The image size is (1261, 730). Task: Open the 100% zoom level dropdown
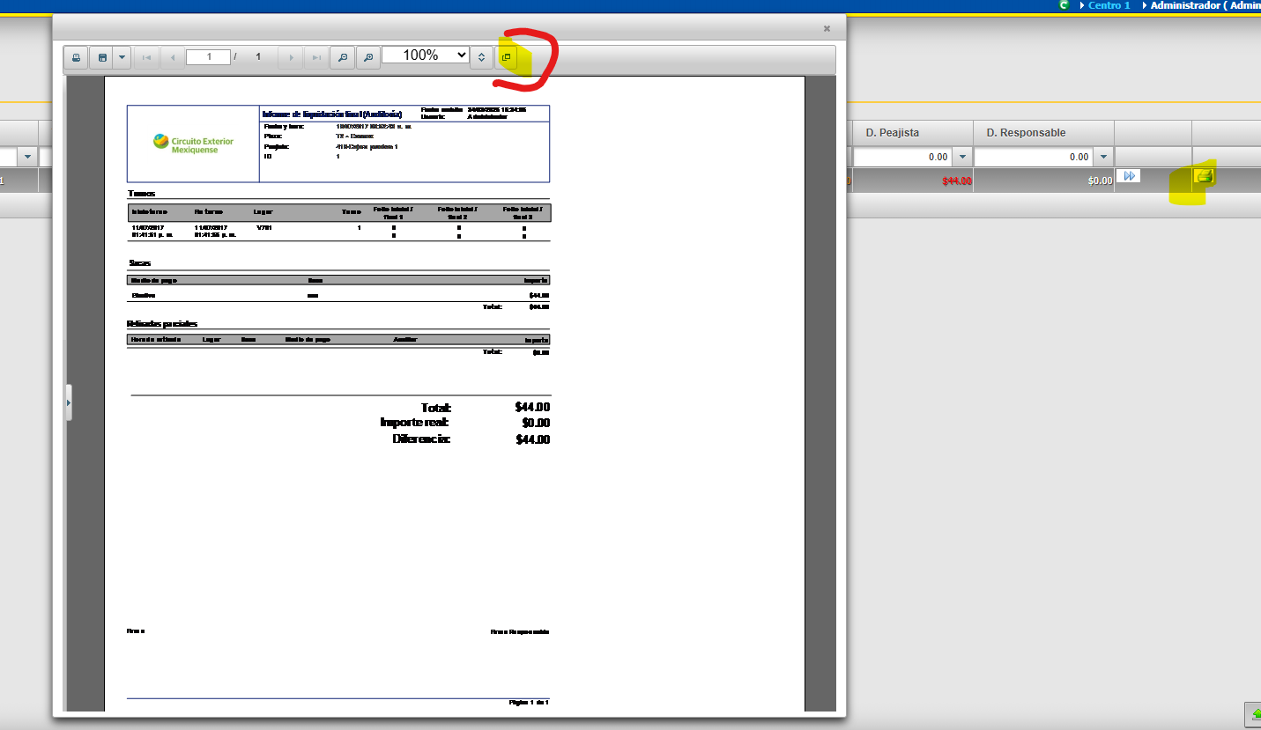click(x=426, y=55)
